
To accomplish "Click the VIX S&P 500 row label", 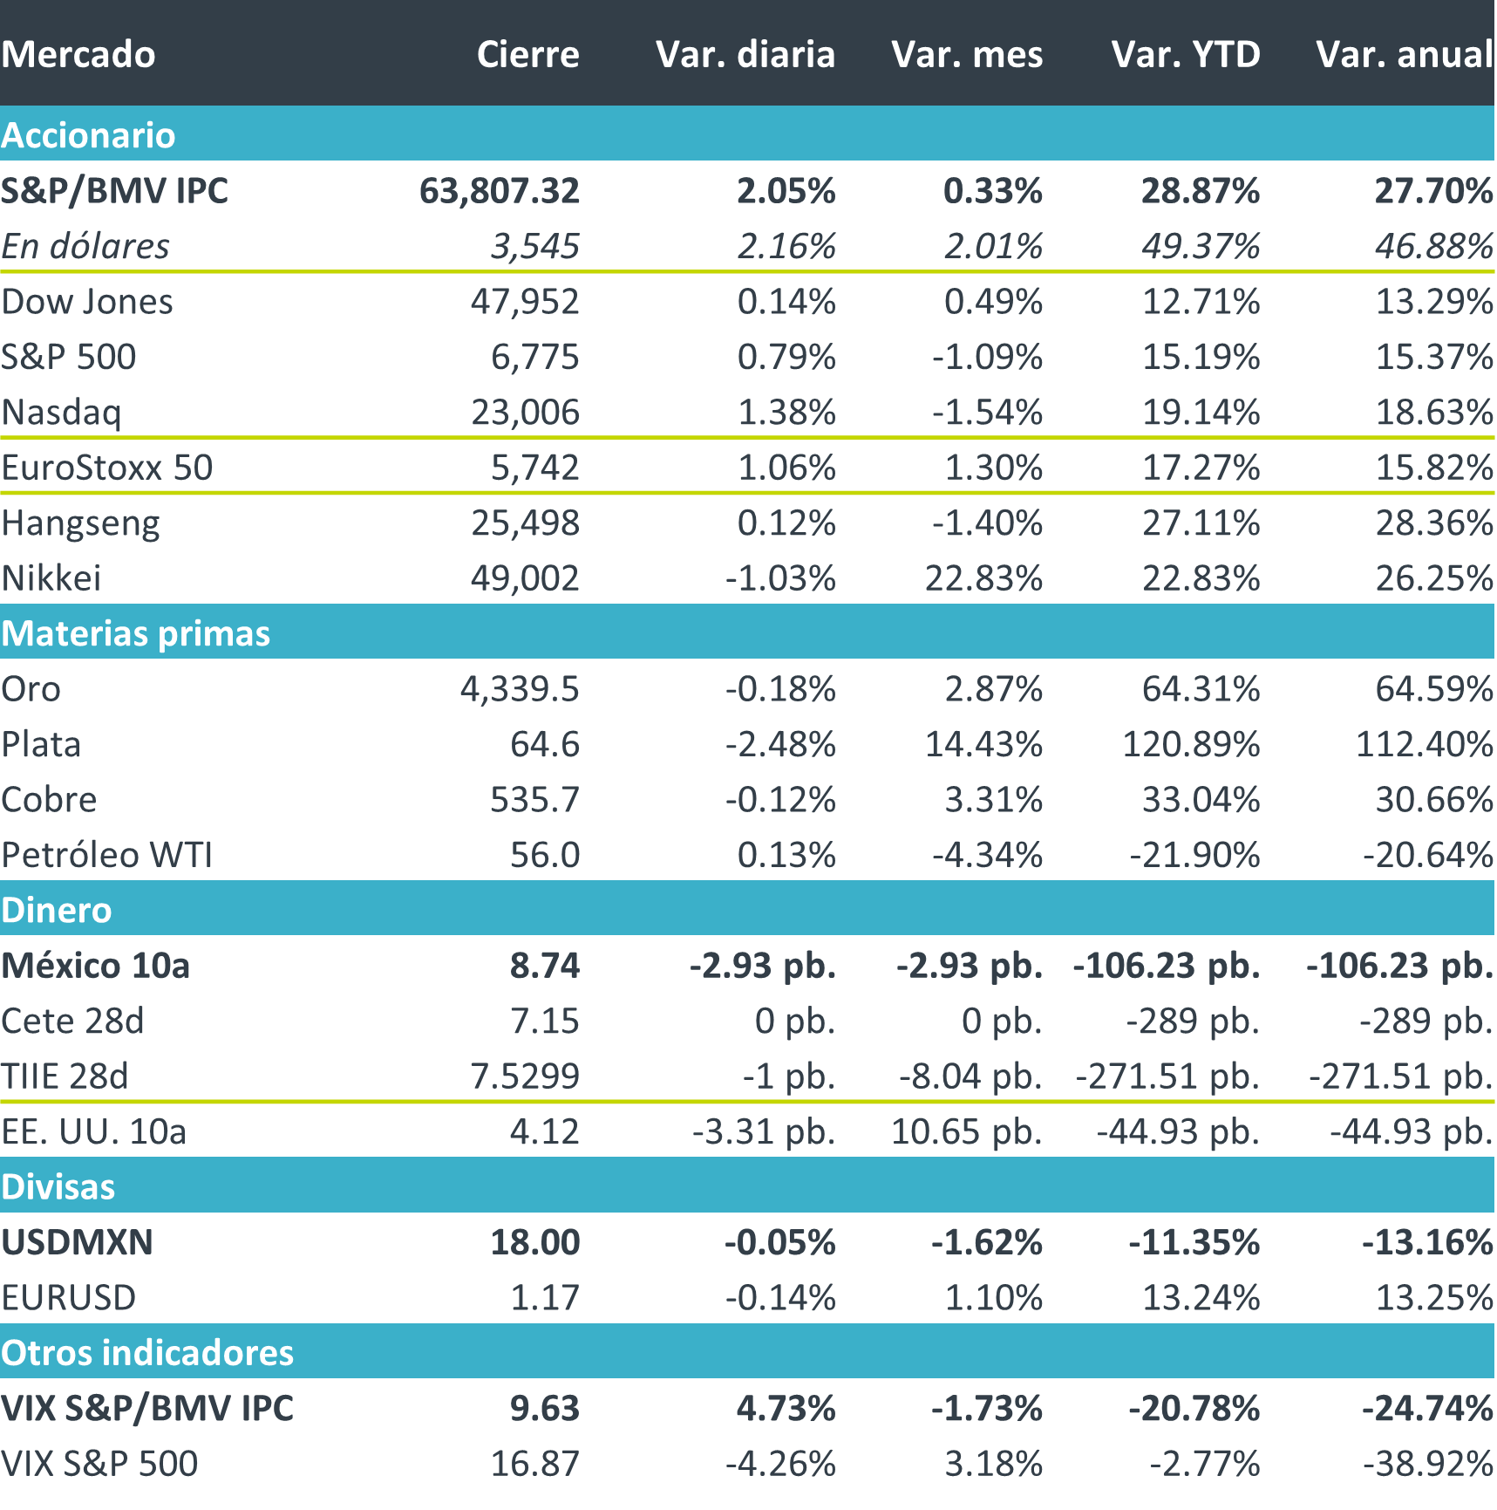I will pyautogui.click(x=99, y=1463).
